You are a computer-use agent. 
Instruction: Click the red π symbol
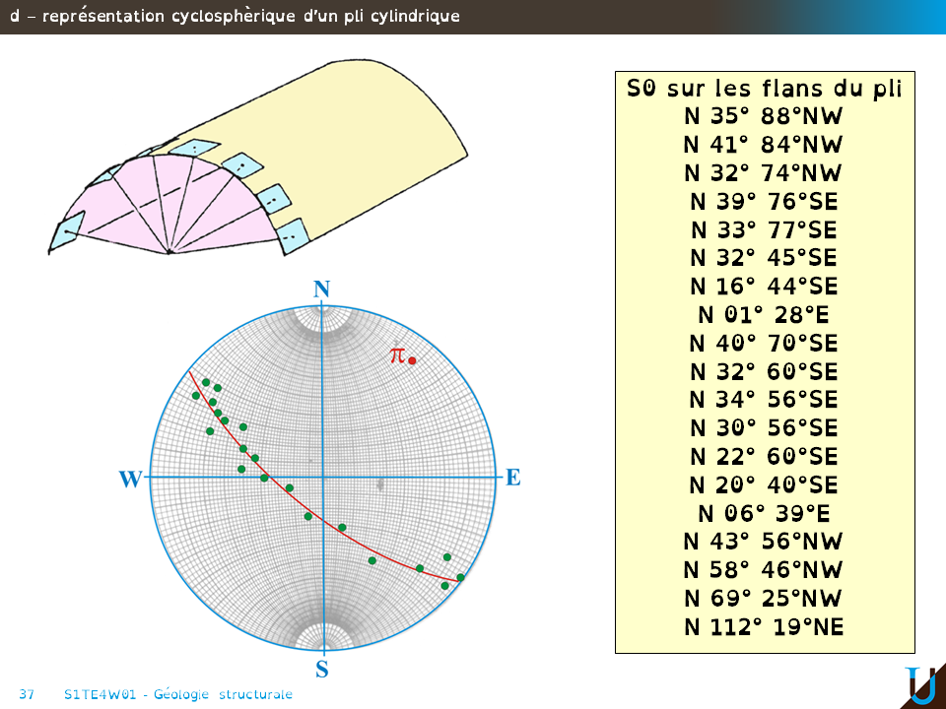pos(396,354)
